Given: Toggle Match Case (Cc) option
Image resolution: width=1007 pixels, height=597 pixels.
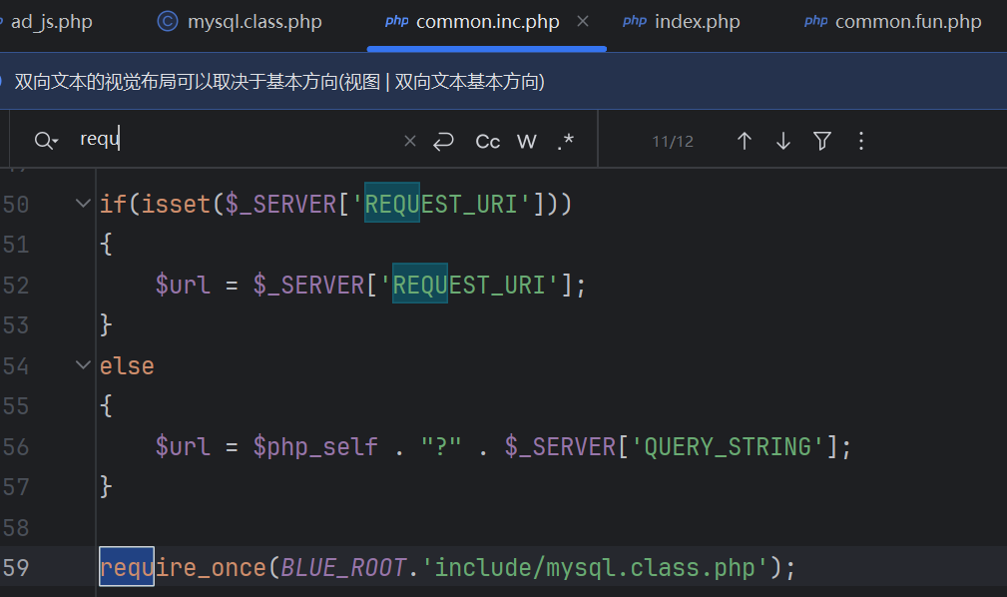Looking at the screenshot, I should [487, 141].
